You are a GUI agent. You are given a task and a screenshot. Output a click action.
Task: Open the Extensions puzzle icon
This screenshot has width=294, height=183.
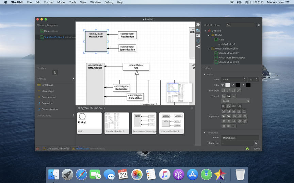(x=198, y=25)
